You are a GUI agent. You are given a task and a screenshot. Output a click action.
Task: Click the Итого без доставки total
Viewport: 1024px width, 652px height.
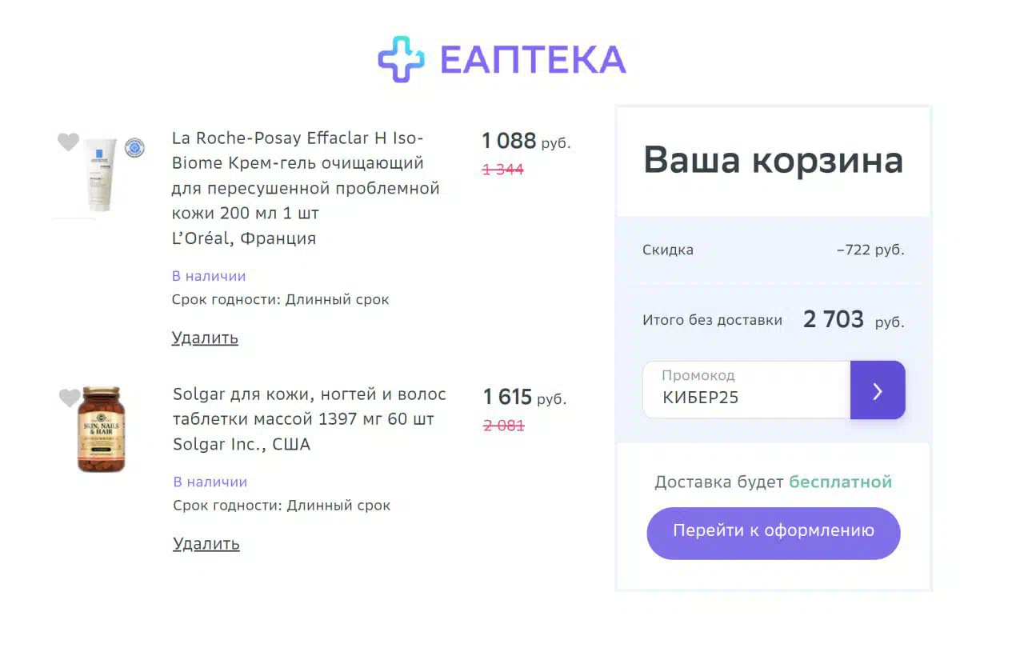point(774,320)
